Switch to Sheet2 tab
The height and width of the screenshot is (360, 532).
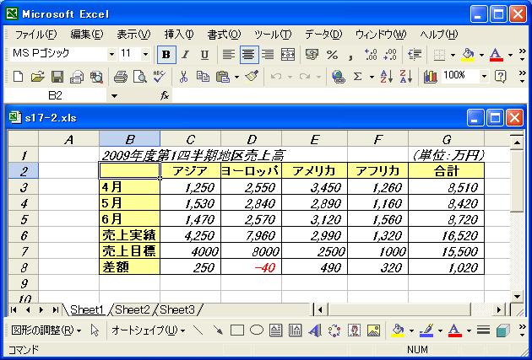[133, 309]
